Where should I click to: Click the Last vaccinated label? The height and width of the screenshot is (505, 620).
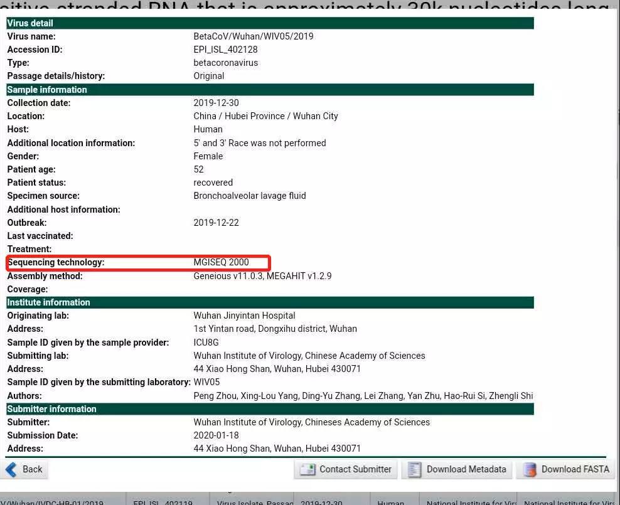[40, 236]
